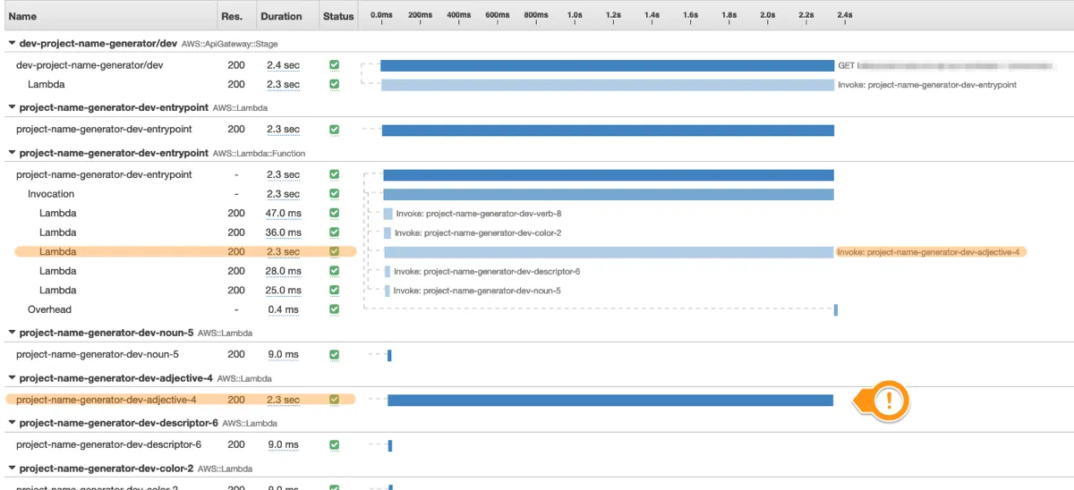The image size is (1074, 490).
Task: Click the 600ms tick on timeline ruler
Action: 498,15
